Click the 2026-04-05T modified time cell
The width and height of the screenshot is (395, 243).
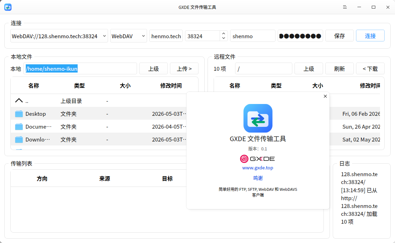169,127
